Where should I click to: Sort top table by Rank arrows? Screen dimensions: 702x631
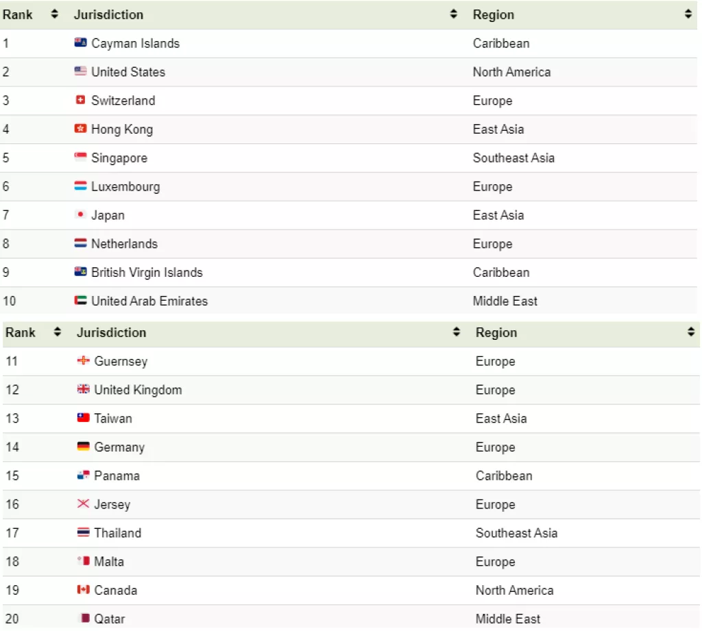[55, 14]
